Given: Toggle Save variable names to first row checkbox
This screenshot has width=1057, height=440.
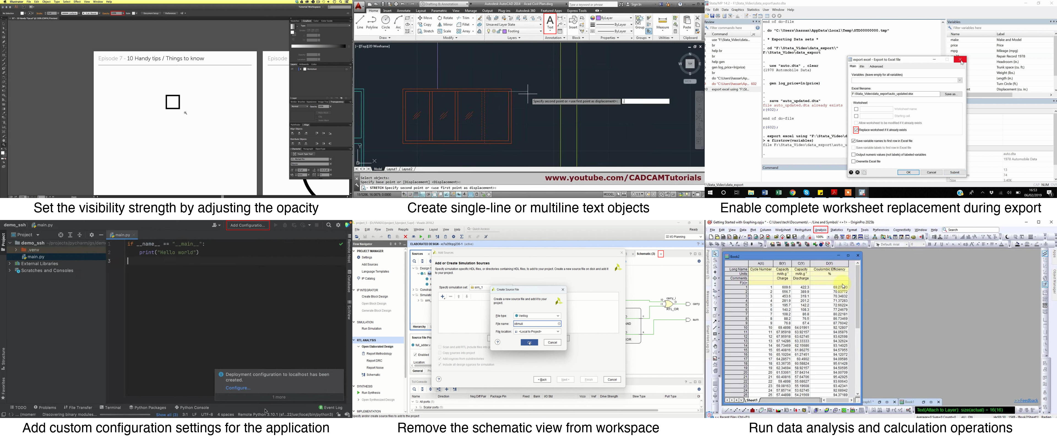Looking at the screenshot, I should tap(854, 141).
